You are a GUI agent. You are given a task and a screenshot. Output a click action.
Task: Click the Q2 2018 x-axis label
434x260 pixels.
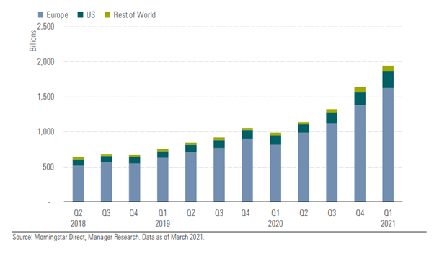tap(78, 218)
